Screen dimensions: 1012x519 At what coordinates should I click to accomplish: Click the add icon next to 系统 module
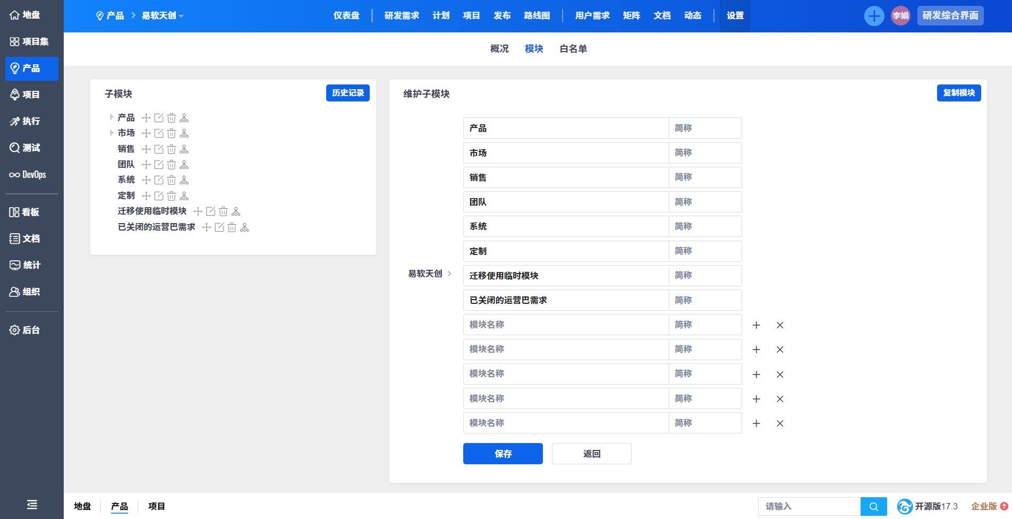pos(146,180)
